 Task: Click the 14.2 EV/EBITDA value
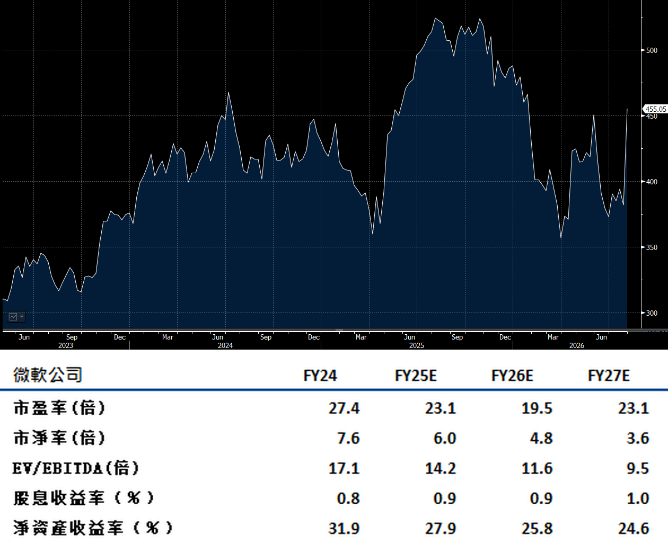441,469
